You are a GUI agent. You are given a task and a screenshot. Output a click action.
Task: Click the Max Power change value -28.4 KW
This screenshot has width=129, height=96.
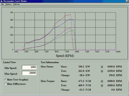[84, 75]
